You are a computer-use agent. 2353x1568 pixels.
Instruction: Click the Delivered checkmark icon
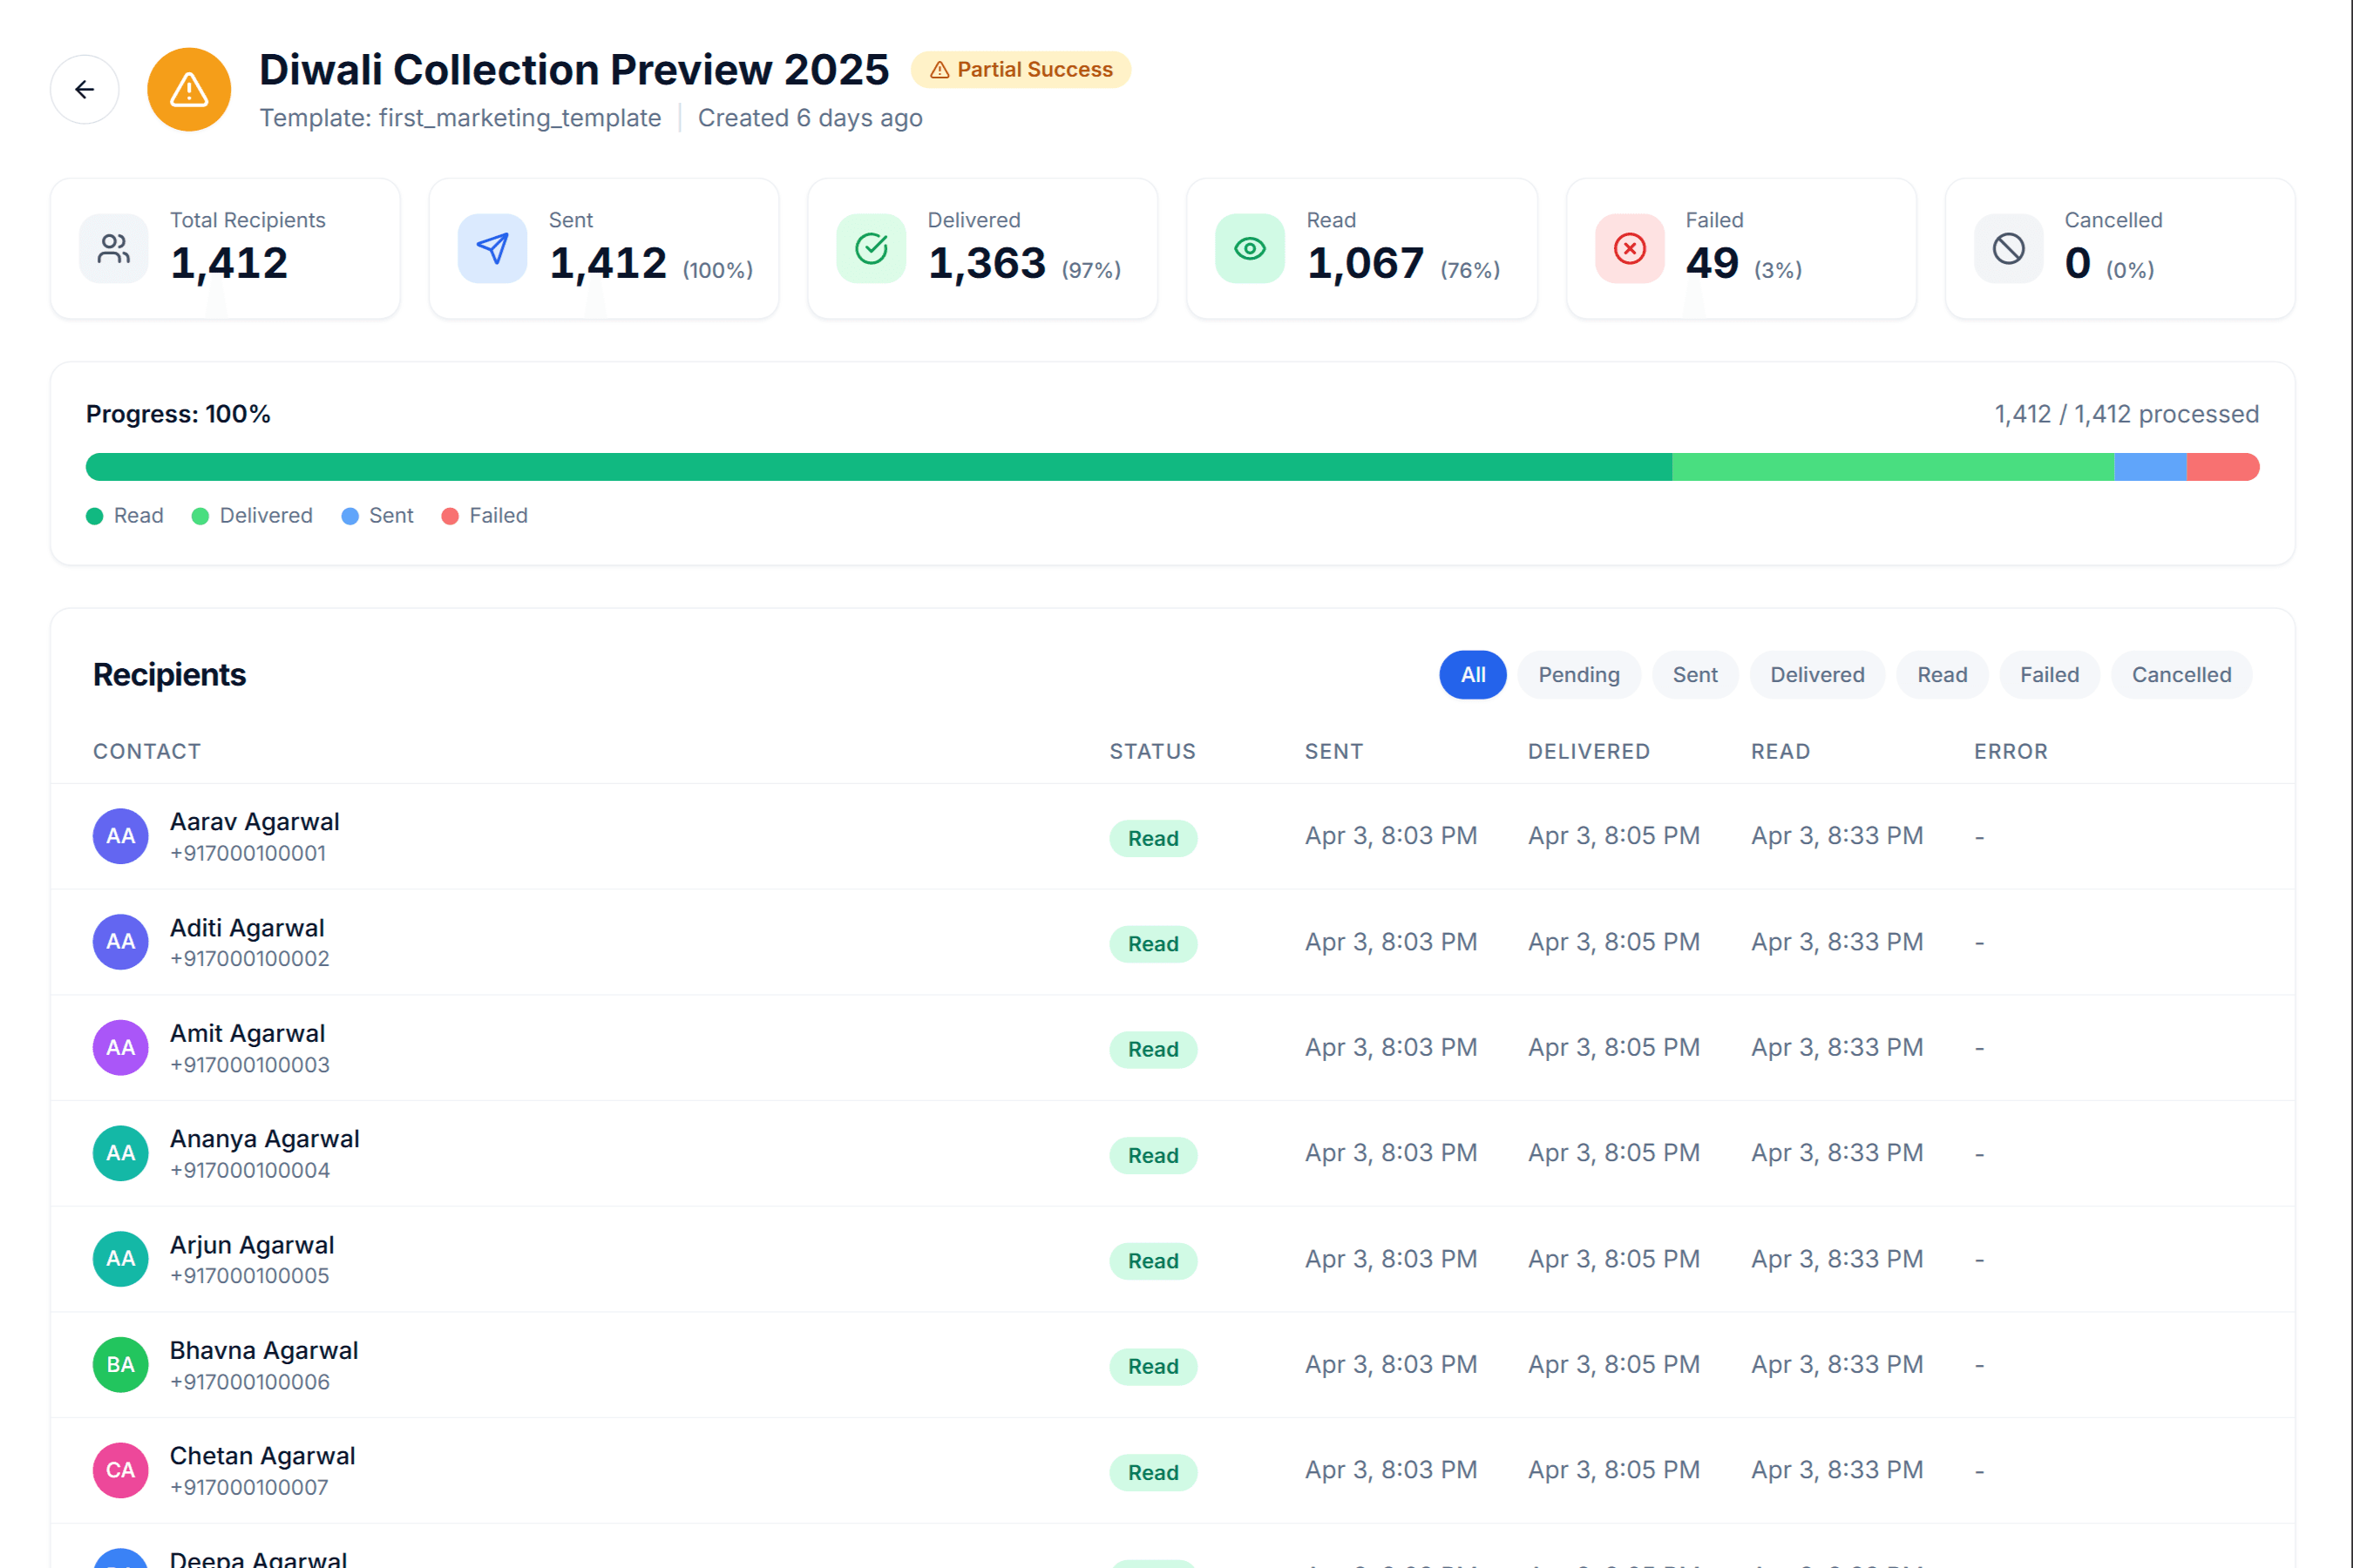coord(871,248)
